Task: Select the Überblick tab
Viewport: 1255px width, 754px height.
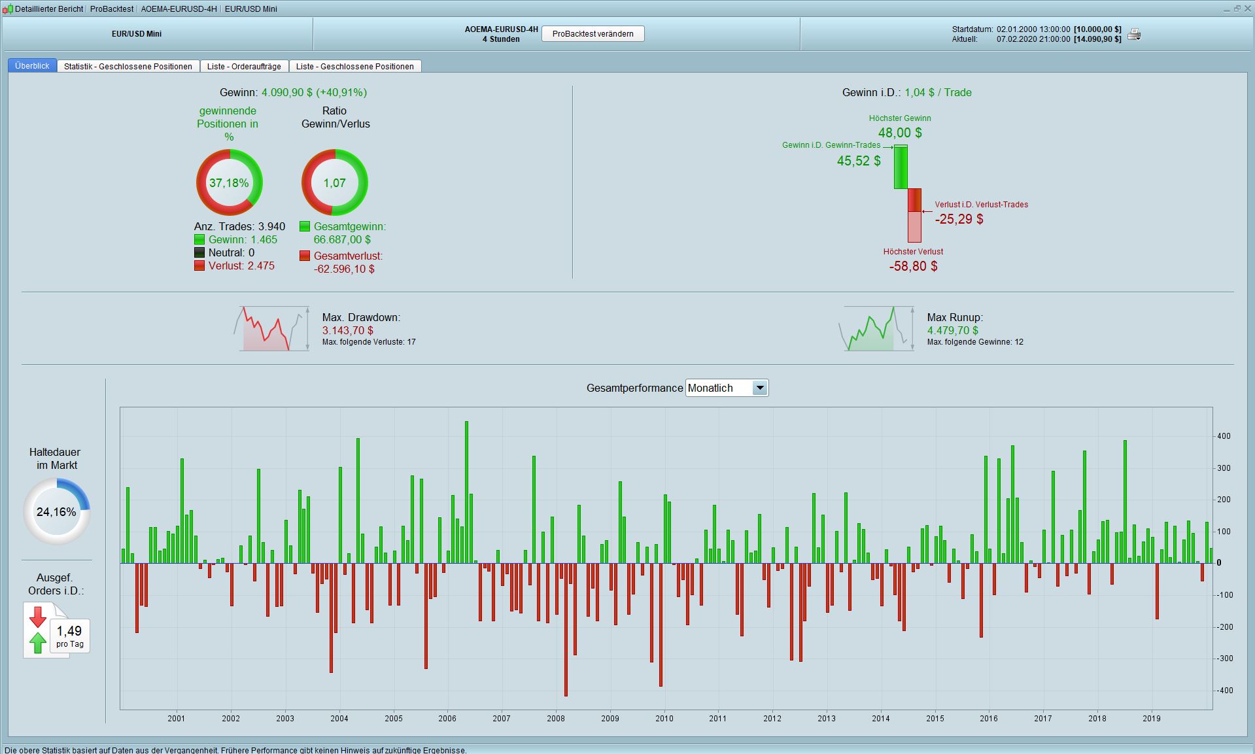Action: 32,65
